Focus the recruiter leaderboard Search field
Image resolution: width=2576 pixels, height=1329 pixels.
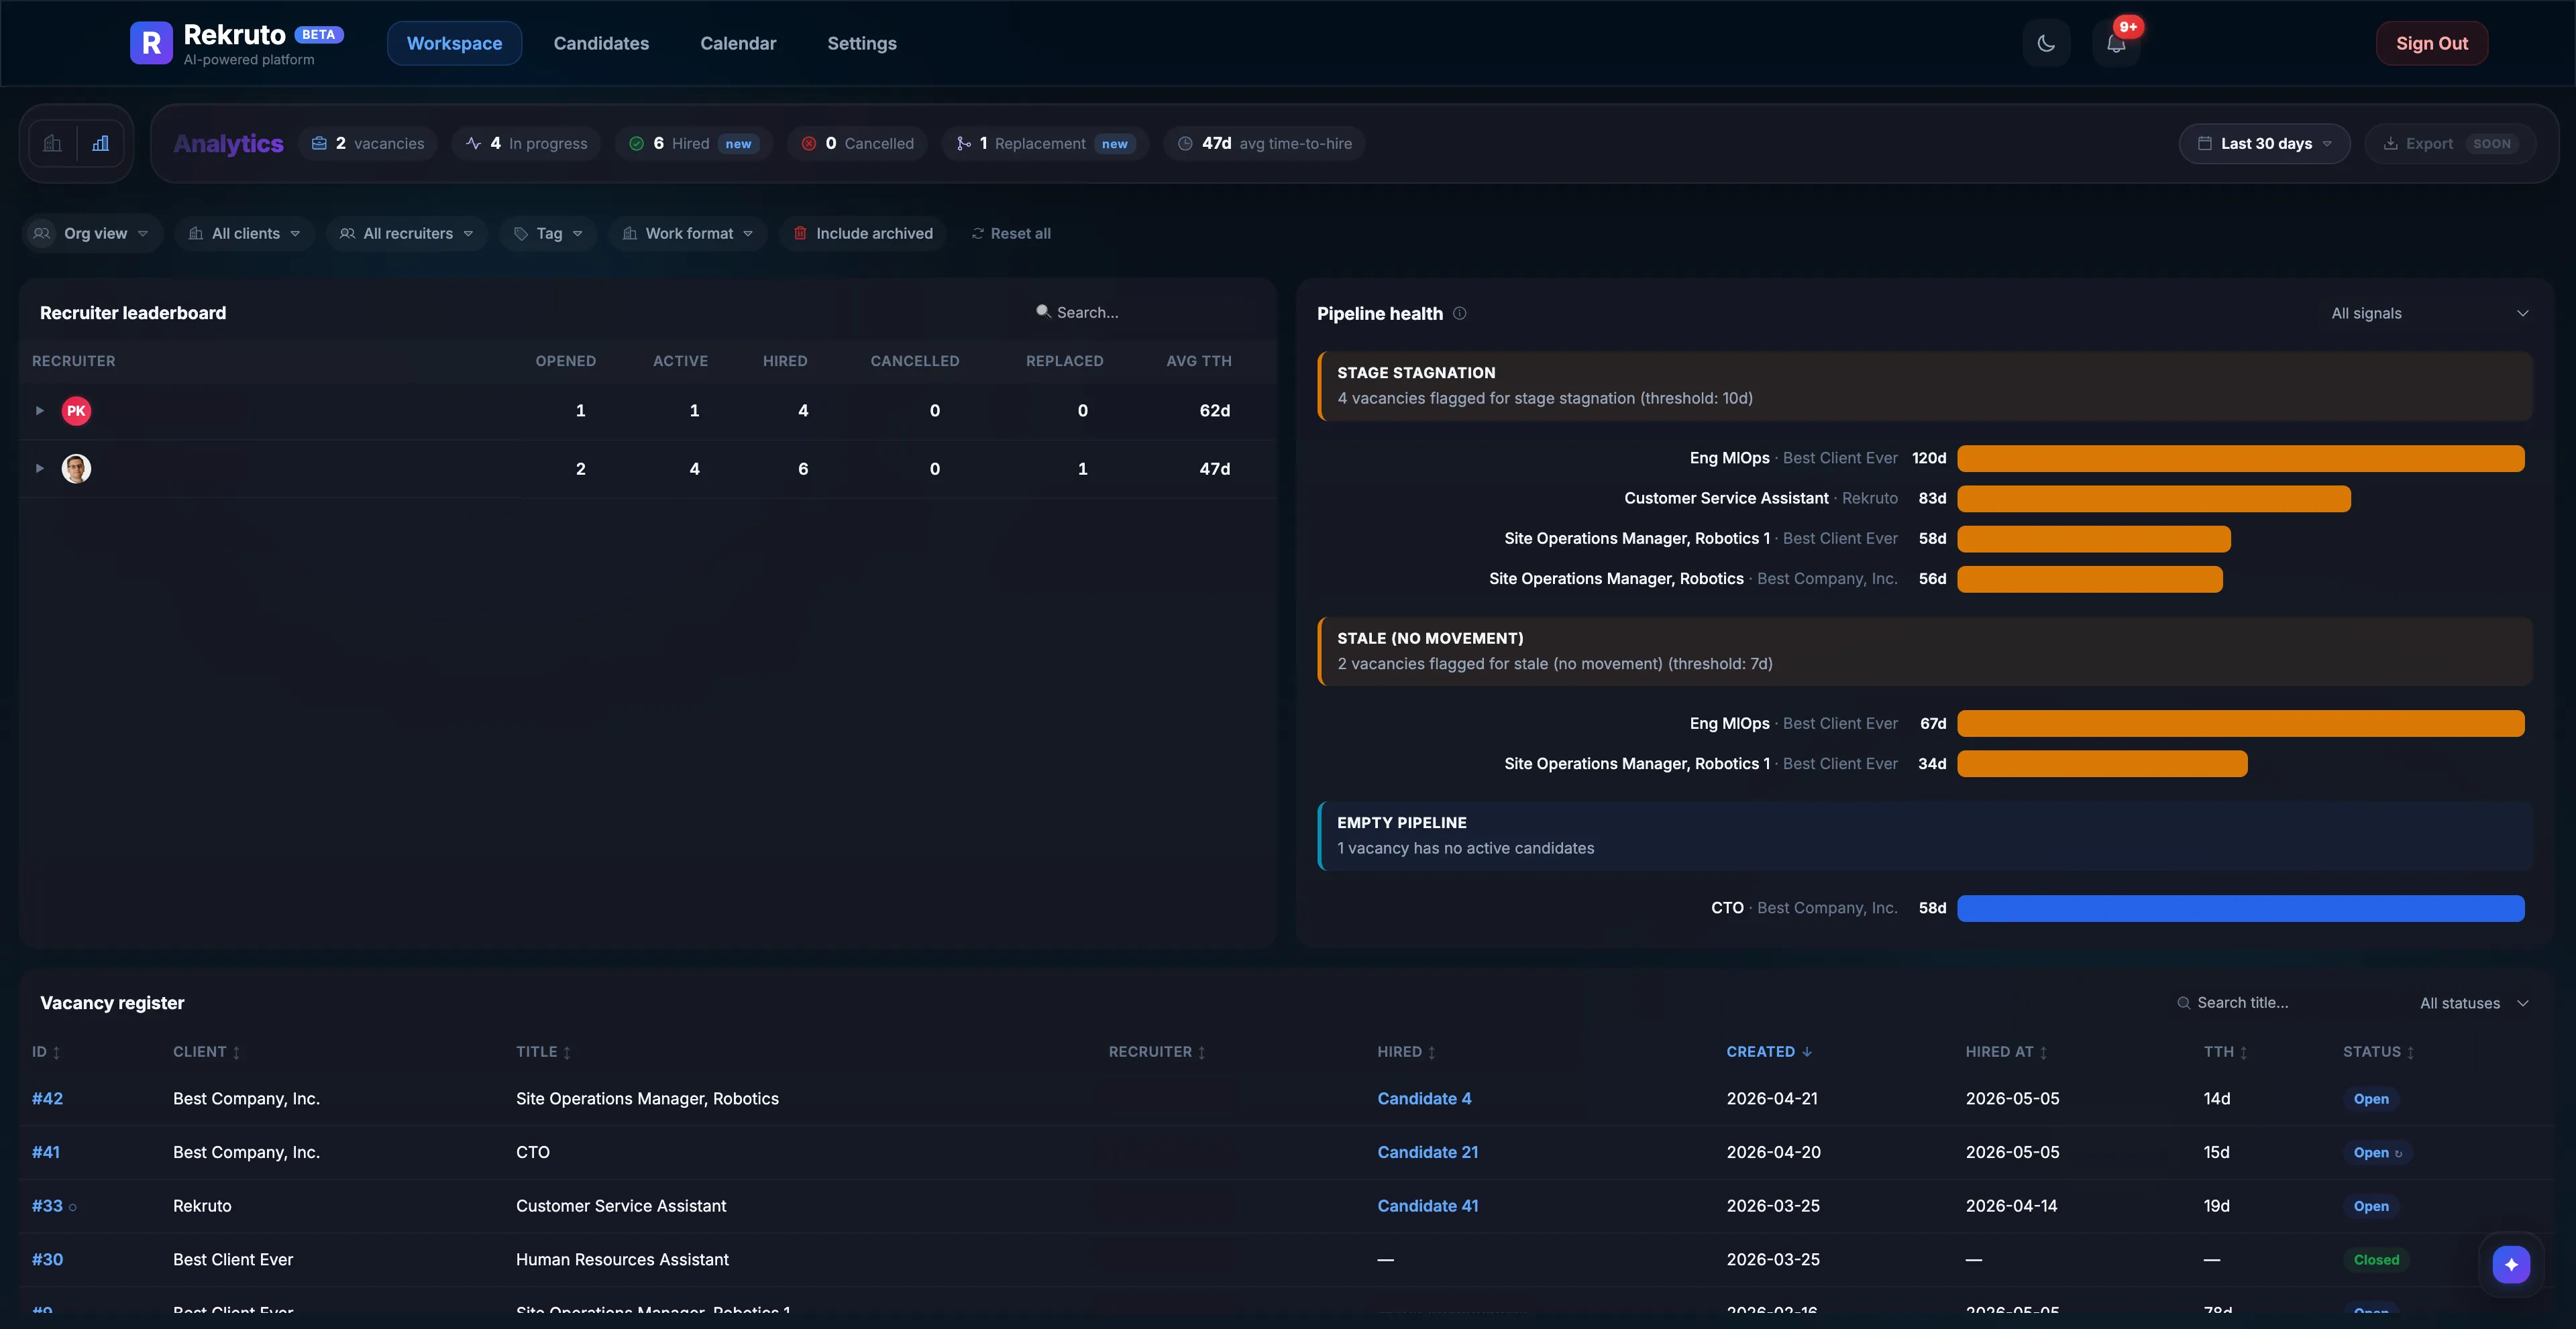[x=1145, y=312]
